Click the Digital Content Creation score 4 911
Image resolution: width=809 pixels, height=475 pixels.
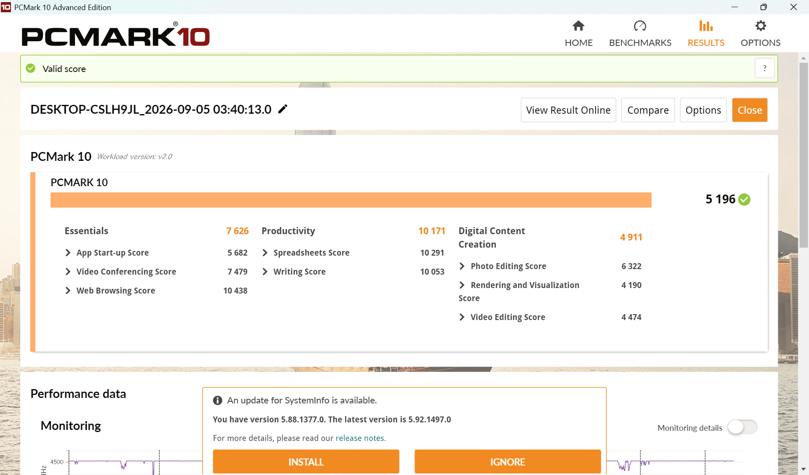pyautogui.click(x=631, y=237)
